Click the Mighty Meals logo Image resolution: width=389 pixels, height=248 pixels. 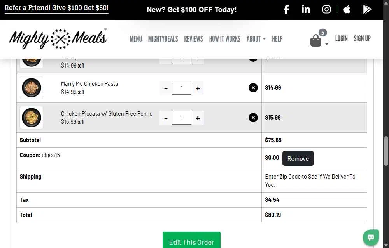[58, 38]
